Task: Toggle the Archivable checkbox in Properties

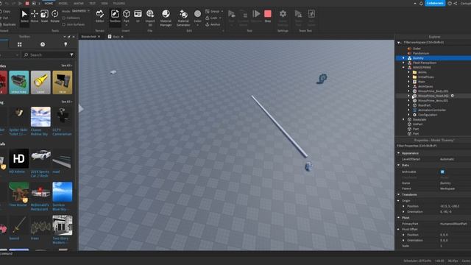Action: pyautogui.click(x=442, y=172)
